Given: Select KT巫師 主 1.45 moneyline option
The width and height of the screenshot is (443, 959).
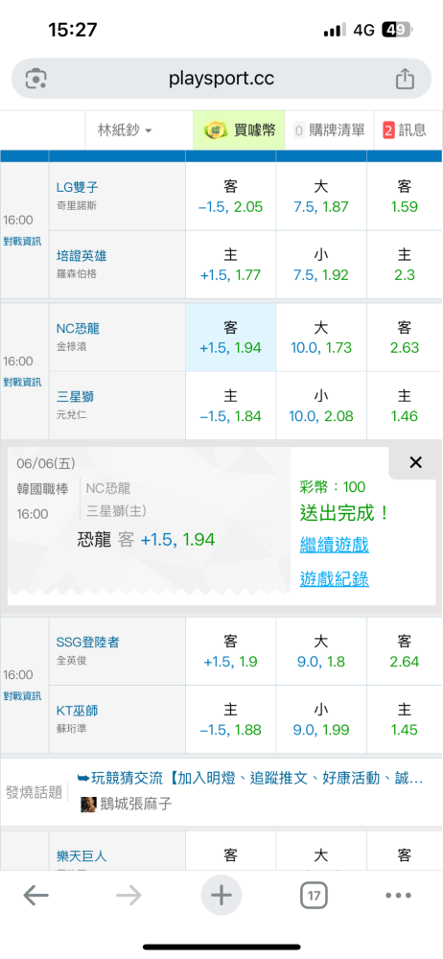Looking at the screenshot, I should [405, 719].
